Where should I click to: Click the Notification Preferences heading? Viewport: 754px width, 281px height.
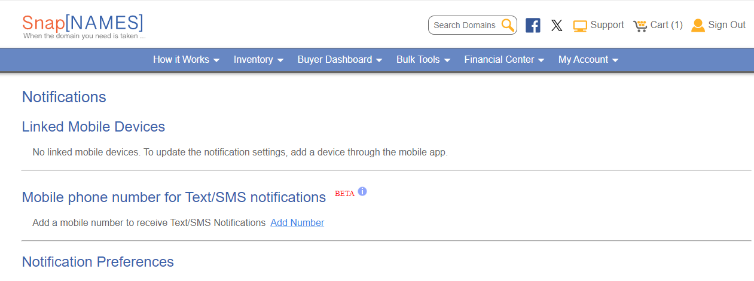click(x=98, y=262)
